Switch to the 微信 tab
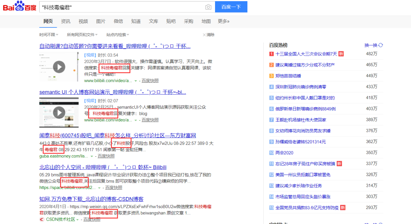 pyautogui.click(x=118, y=21)
